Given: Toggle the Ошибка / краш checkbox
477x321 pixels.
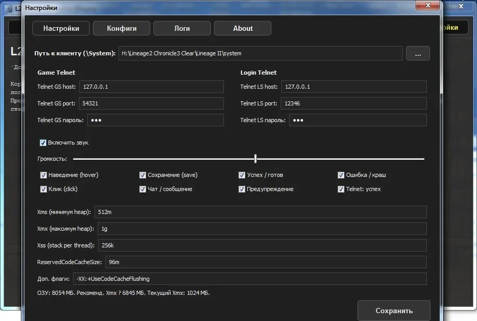Looking at the screenshot, I should [x=341, y=175].
